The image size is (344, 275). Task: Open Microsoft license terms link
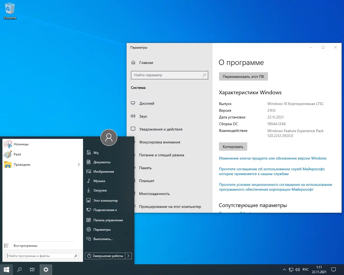(x=275, y=187)
